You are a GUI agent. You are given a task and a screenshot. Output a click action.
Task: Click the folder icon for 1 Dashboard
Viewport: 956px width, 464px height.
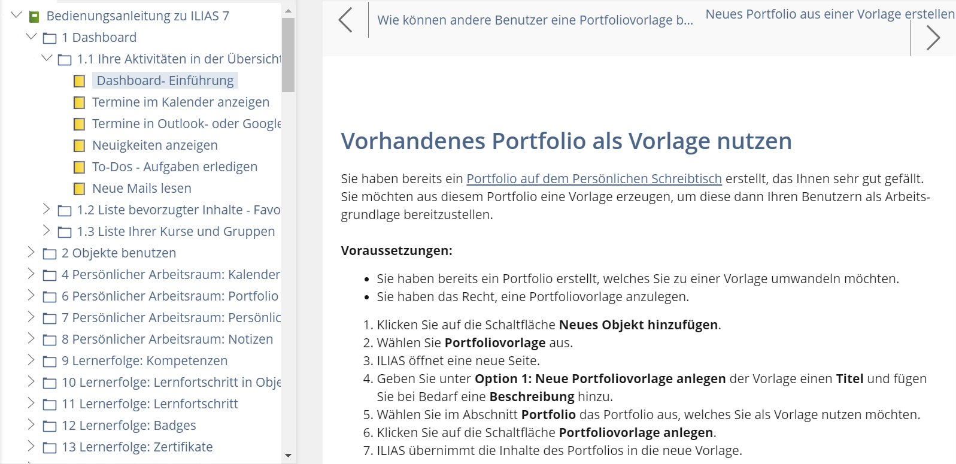point(50,38)
